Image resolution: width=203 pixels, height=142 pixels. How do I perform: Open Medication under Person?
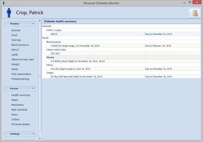point(18,105)
